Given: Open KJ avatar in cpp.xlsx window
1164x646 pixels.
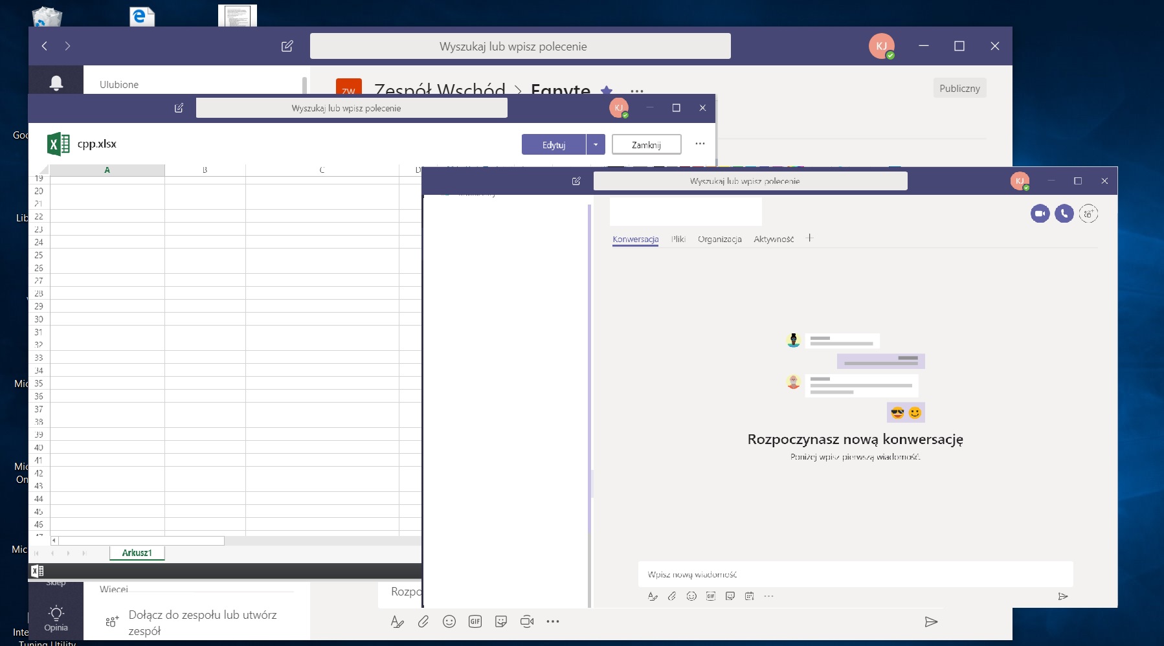Looking at the screenshot, I should tap(619, 108).
